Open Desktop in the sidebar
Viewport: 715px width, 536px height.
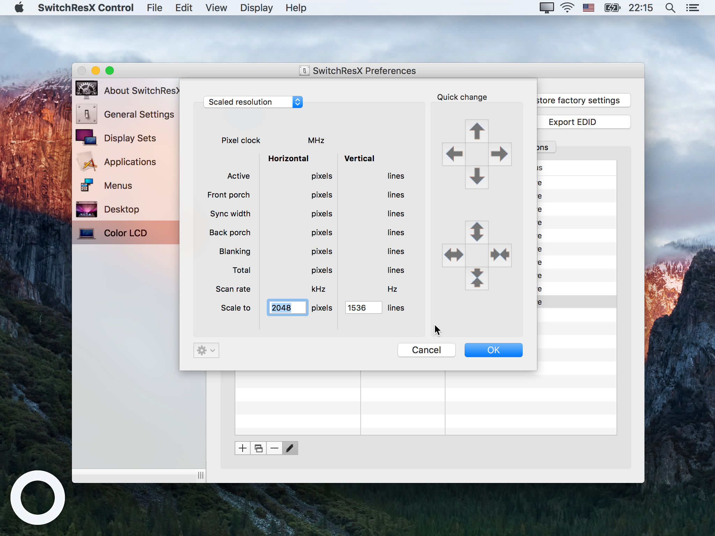[126, 209]
